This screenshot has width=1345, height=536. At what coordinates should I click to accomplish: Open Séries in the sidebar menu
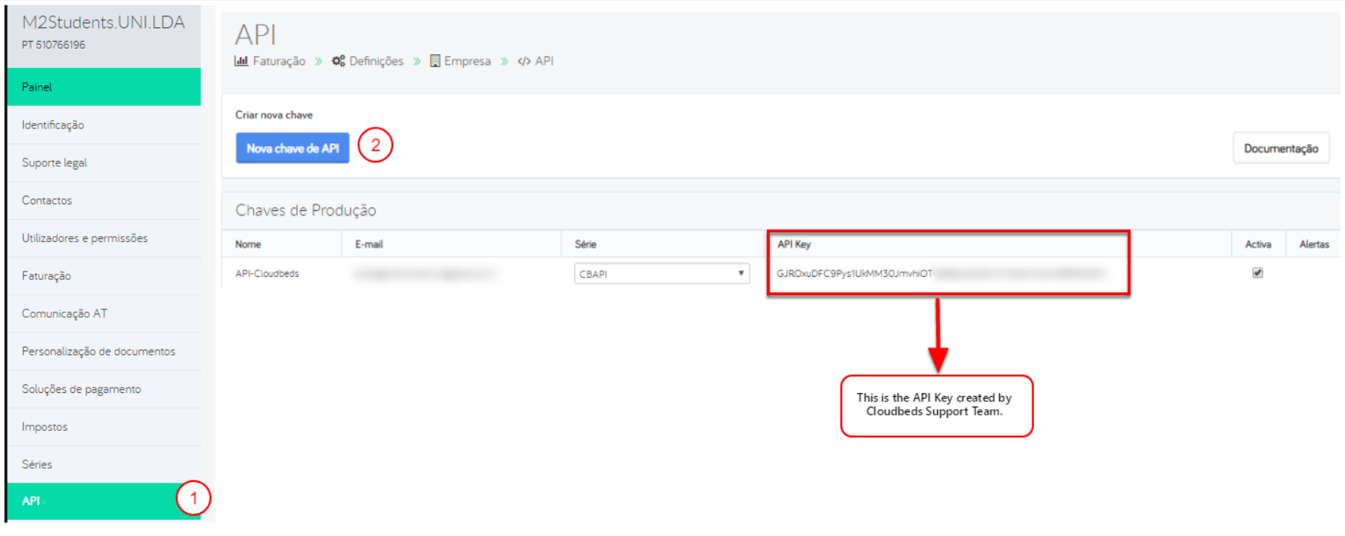coord(37,464)
